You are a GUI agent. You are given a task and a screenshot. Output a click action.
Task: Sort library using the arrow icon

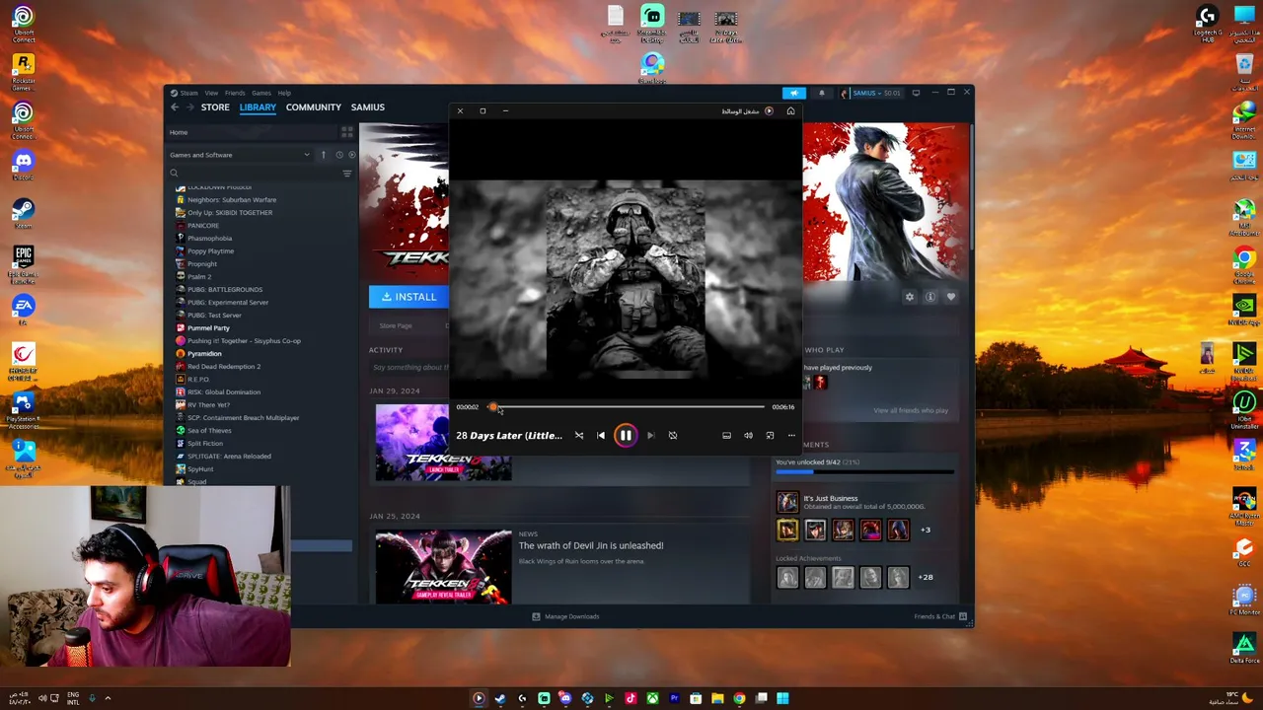tap(323, 155)
